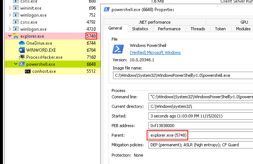The height and width of the screenshot is (164, 253).
Task: Click the large Windows PowerShell file icon
Action: tap(119, 49)
